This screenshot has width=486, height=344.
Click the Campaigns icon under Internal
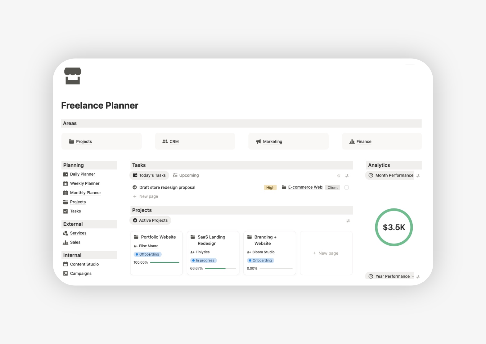(65, 273)
